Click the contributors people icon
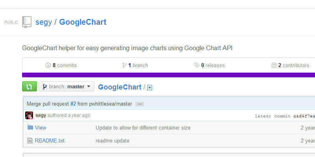 coord(274,66)
